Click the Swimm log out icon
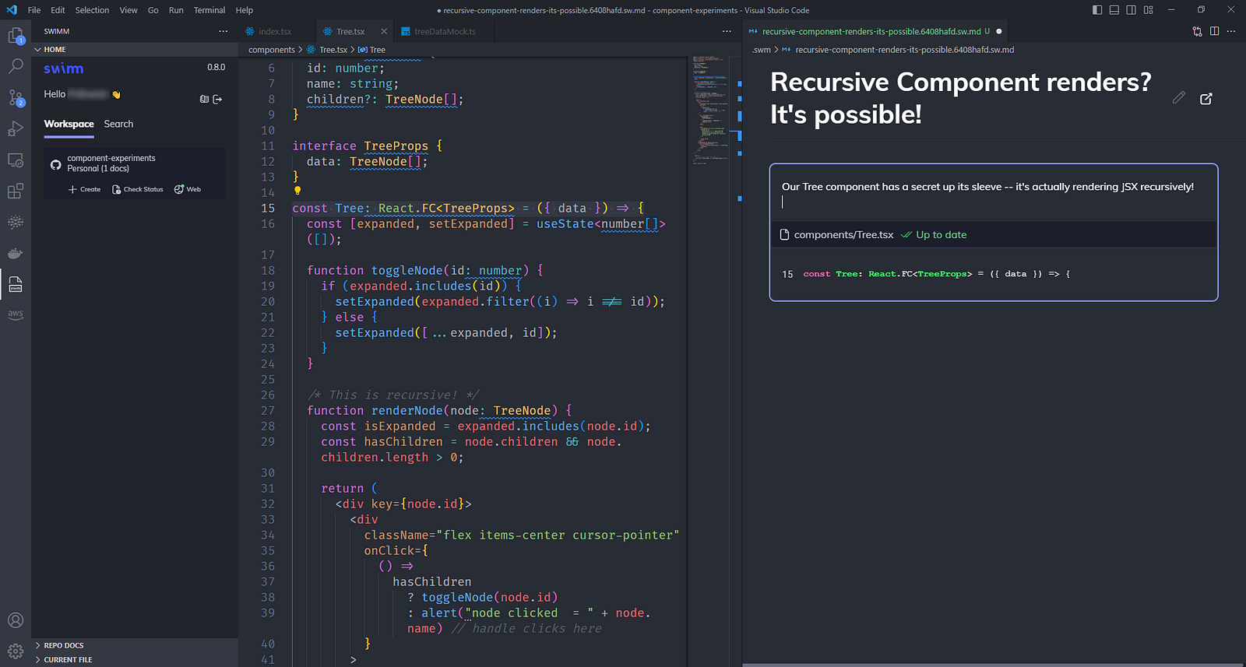Image resolution: width=1246 pixels, height=667 pixels. [217, 99]
